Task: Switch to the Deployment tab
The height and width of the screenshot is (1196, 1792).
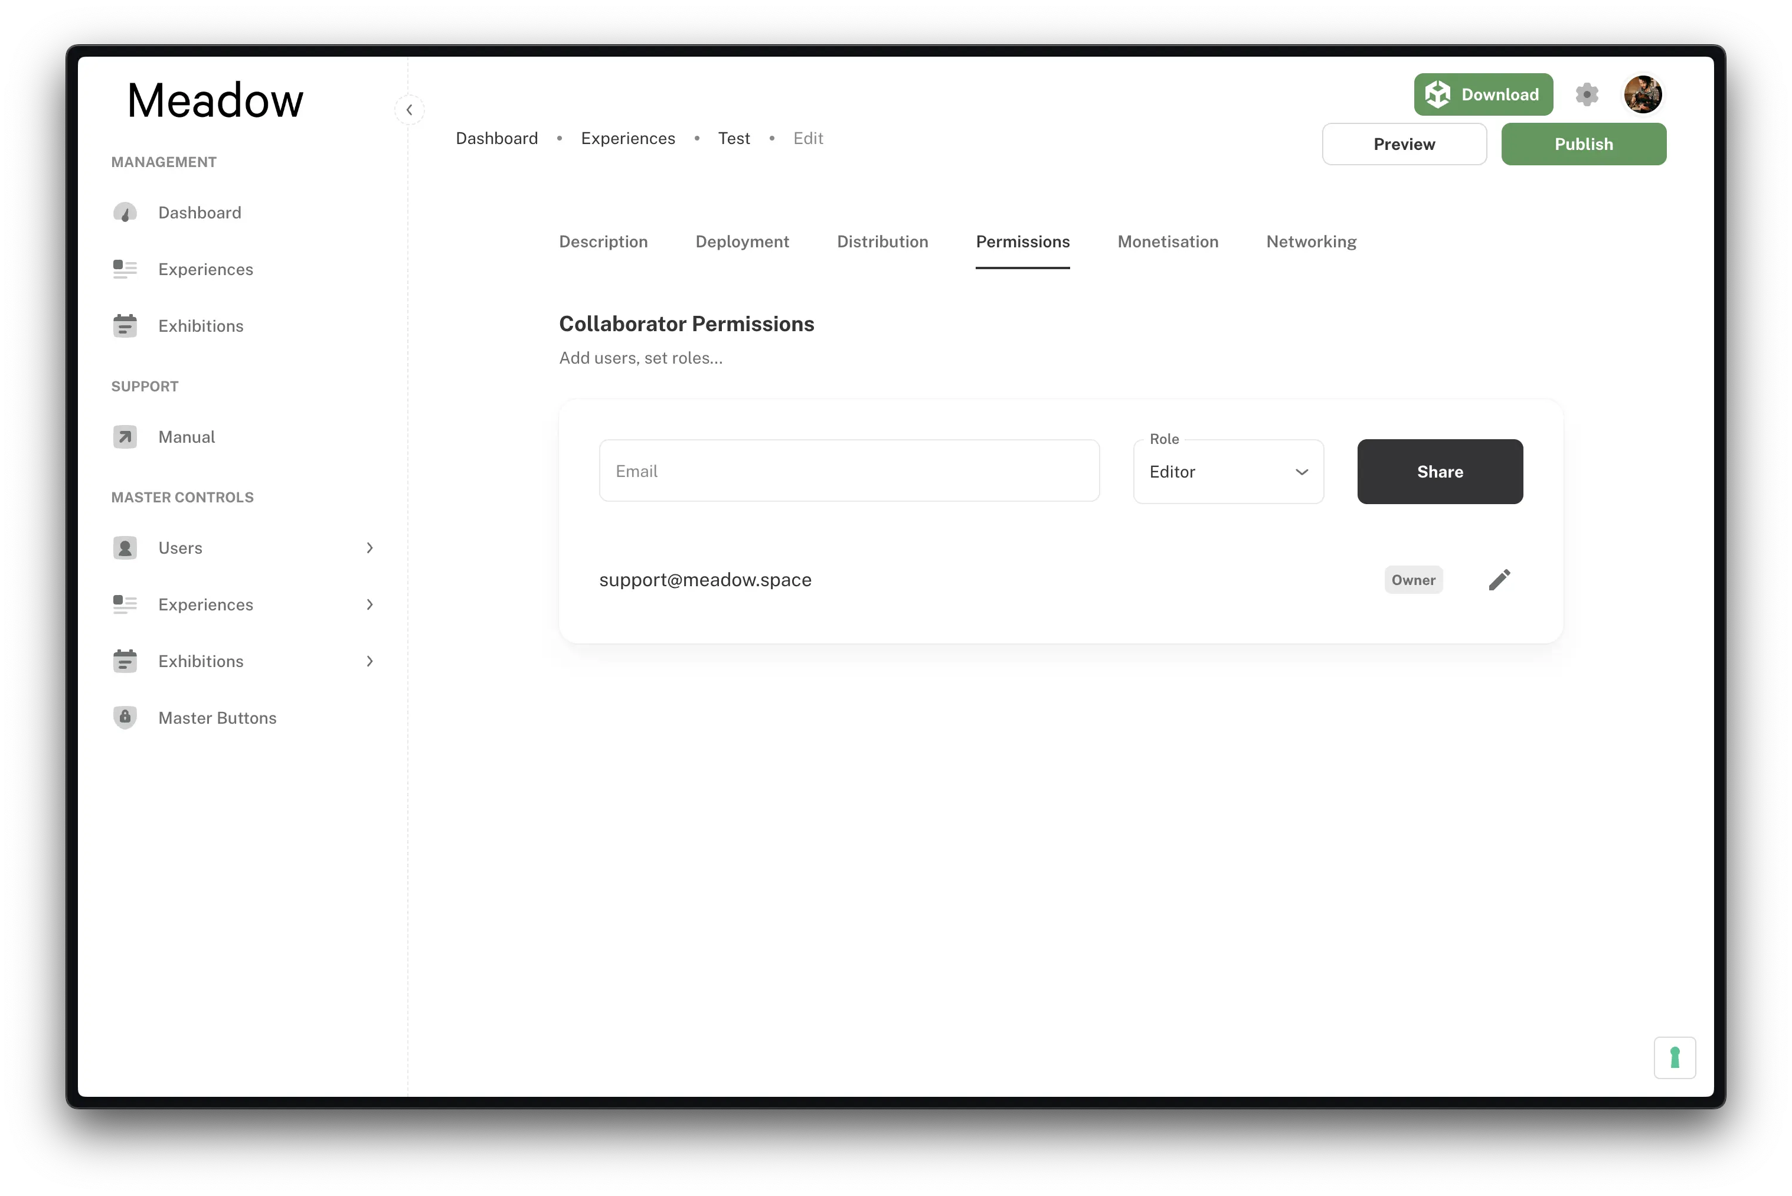Action: coord(742,242)
